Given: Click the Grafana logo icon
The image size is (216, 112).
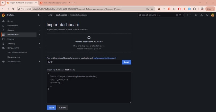Looking at the screenshot, I should [x=3, y=15].
